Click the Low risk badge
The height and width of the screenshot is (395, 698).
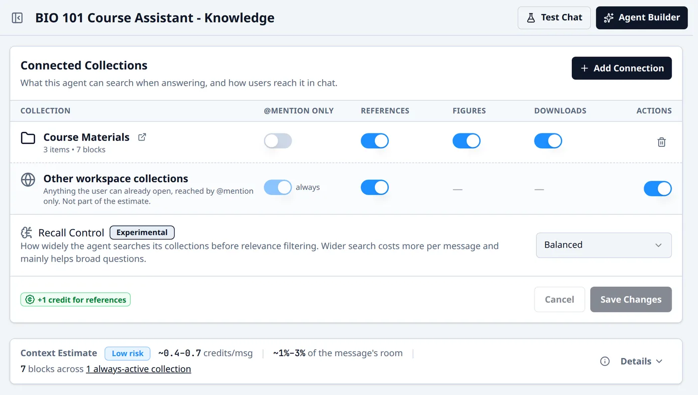coord(128,353)
